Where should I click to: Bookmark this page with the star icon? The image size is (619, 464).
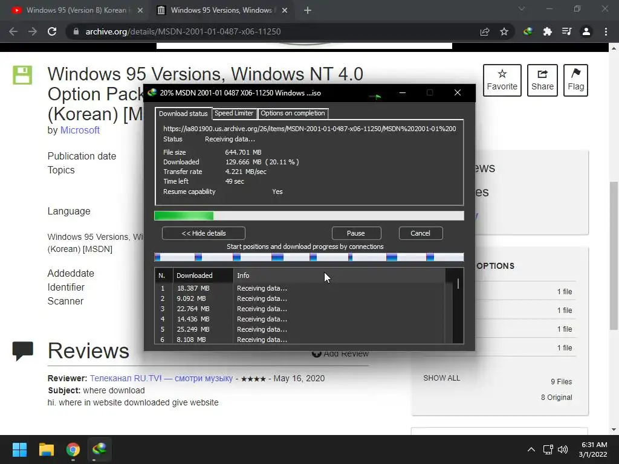pos(504,31)
